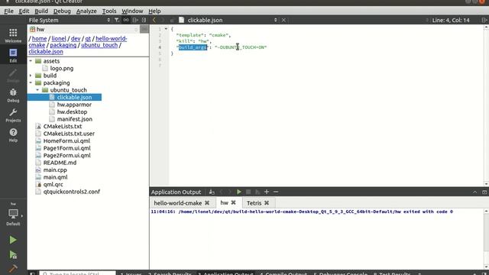Image resolution: width=489 pixels, height=275 pixels.
Task: Go back in editor navigation history
Action: [154, 20]
